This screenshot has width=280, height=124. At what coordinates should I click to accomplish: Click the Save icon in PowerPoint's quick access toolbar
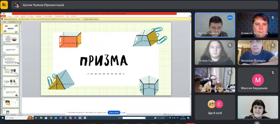[4, 14]
